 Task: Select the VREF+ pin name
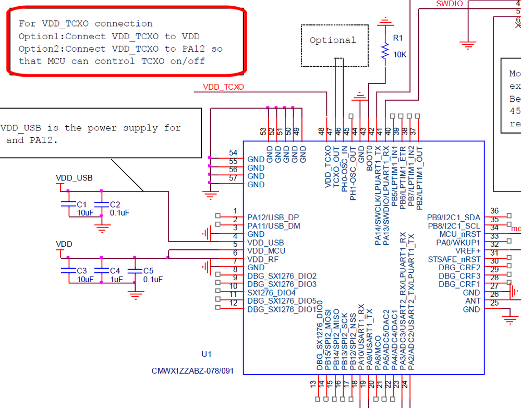468,251
